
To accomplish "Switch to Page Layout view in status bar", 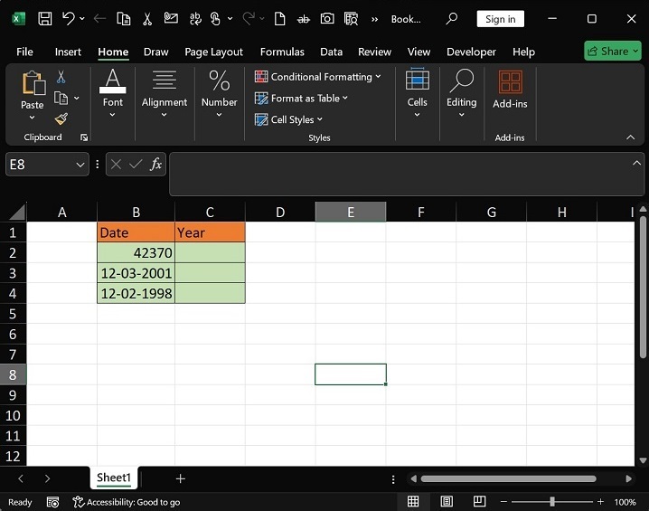I will point(447,502).
